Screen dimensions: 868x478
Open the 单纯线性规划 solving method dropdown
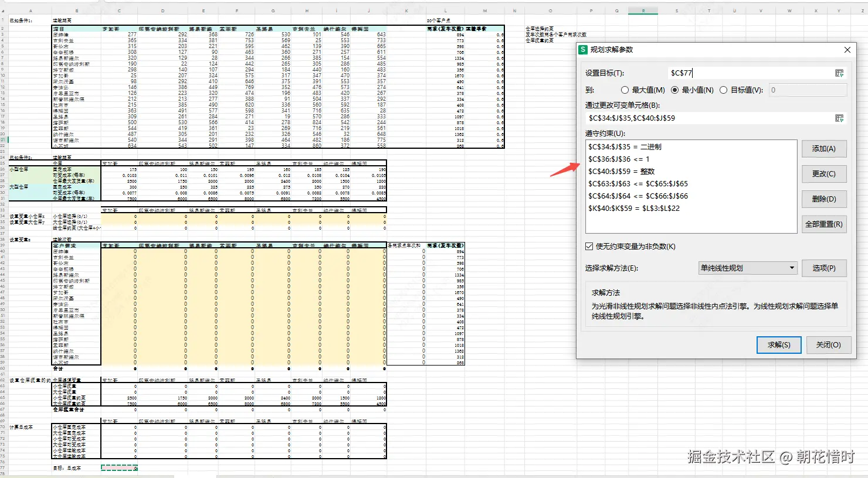coord(748,268)
